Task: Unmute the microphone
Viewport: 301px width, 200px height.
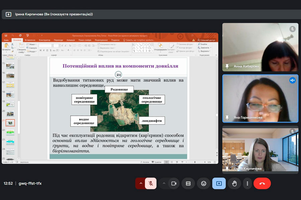Action: pos(151,183)
